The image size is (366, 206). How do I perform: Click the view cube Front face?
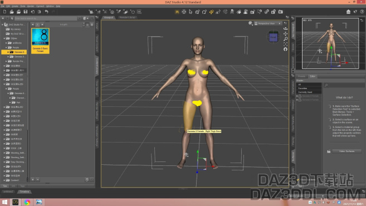(x=273, y=37)
